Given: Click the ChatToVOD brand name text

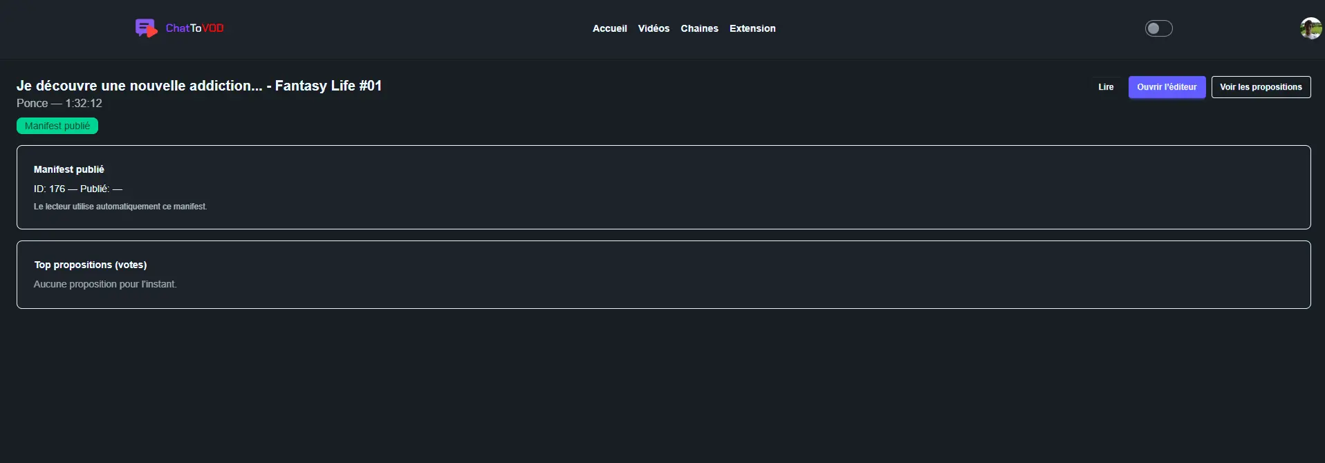Looking at the screenshot, I should click(x=194, y=28).
